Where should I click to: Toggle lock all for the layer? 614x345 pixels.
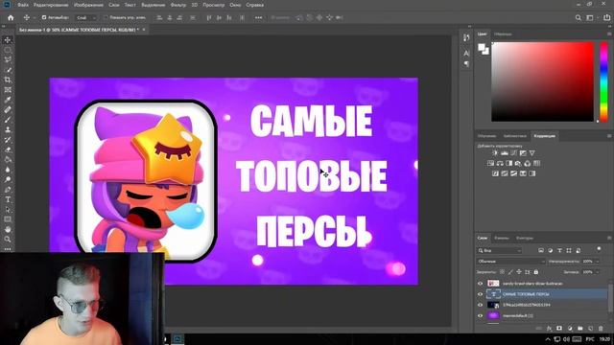pyautogui.click(x=535, y=272)
